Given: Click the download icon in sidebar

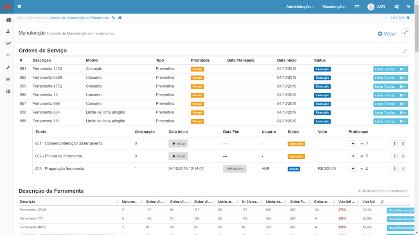Looking at the screenshot, I should pyautogui.click(x=8, y=31).
